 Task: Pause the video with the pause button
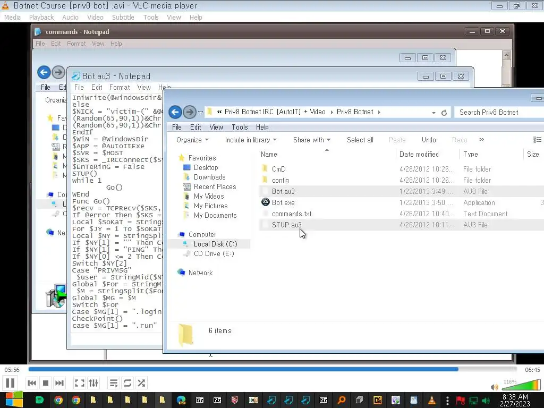point(11,383)
